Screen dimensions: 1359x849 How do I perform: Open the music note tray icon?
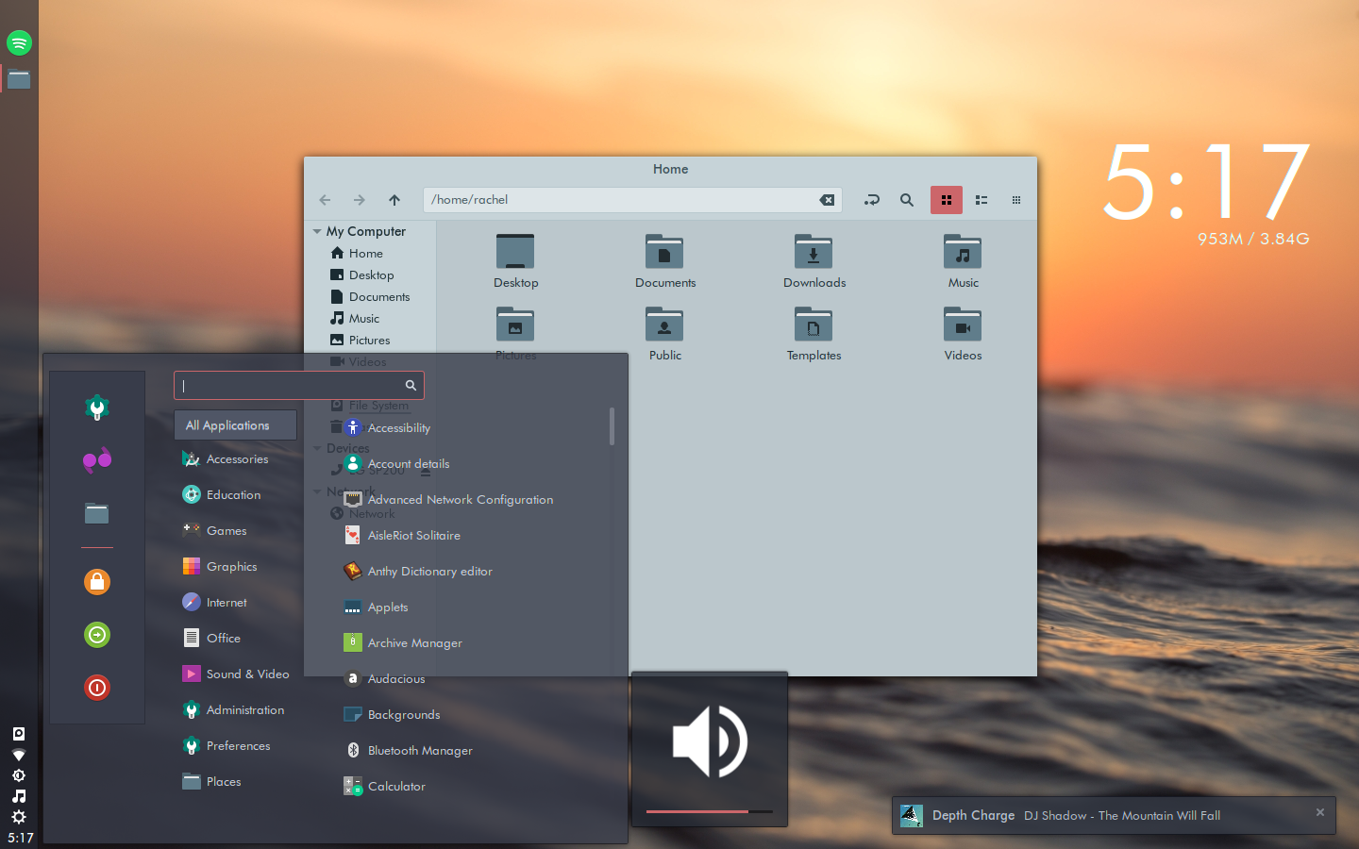[x=19, y=796]
